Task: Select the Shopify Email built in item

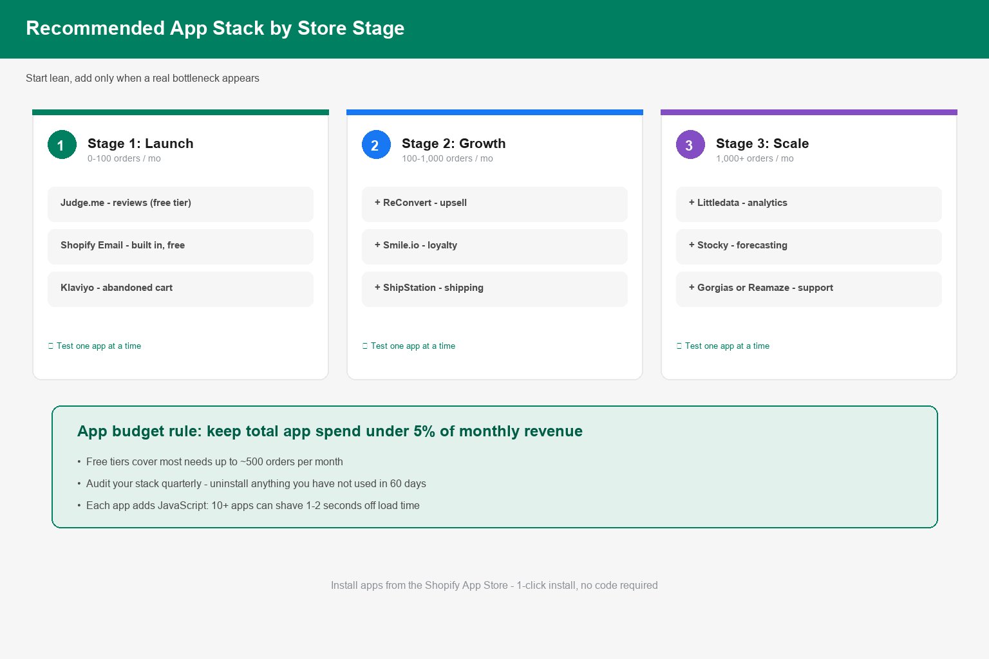Action: 180,246
